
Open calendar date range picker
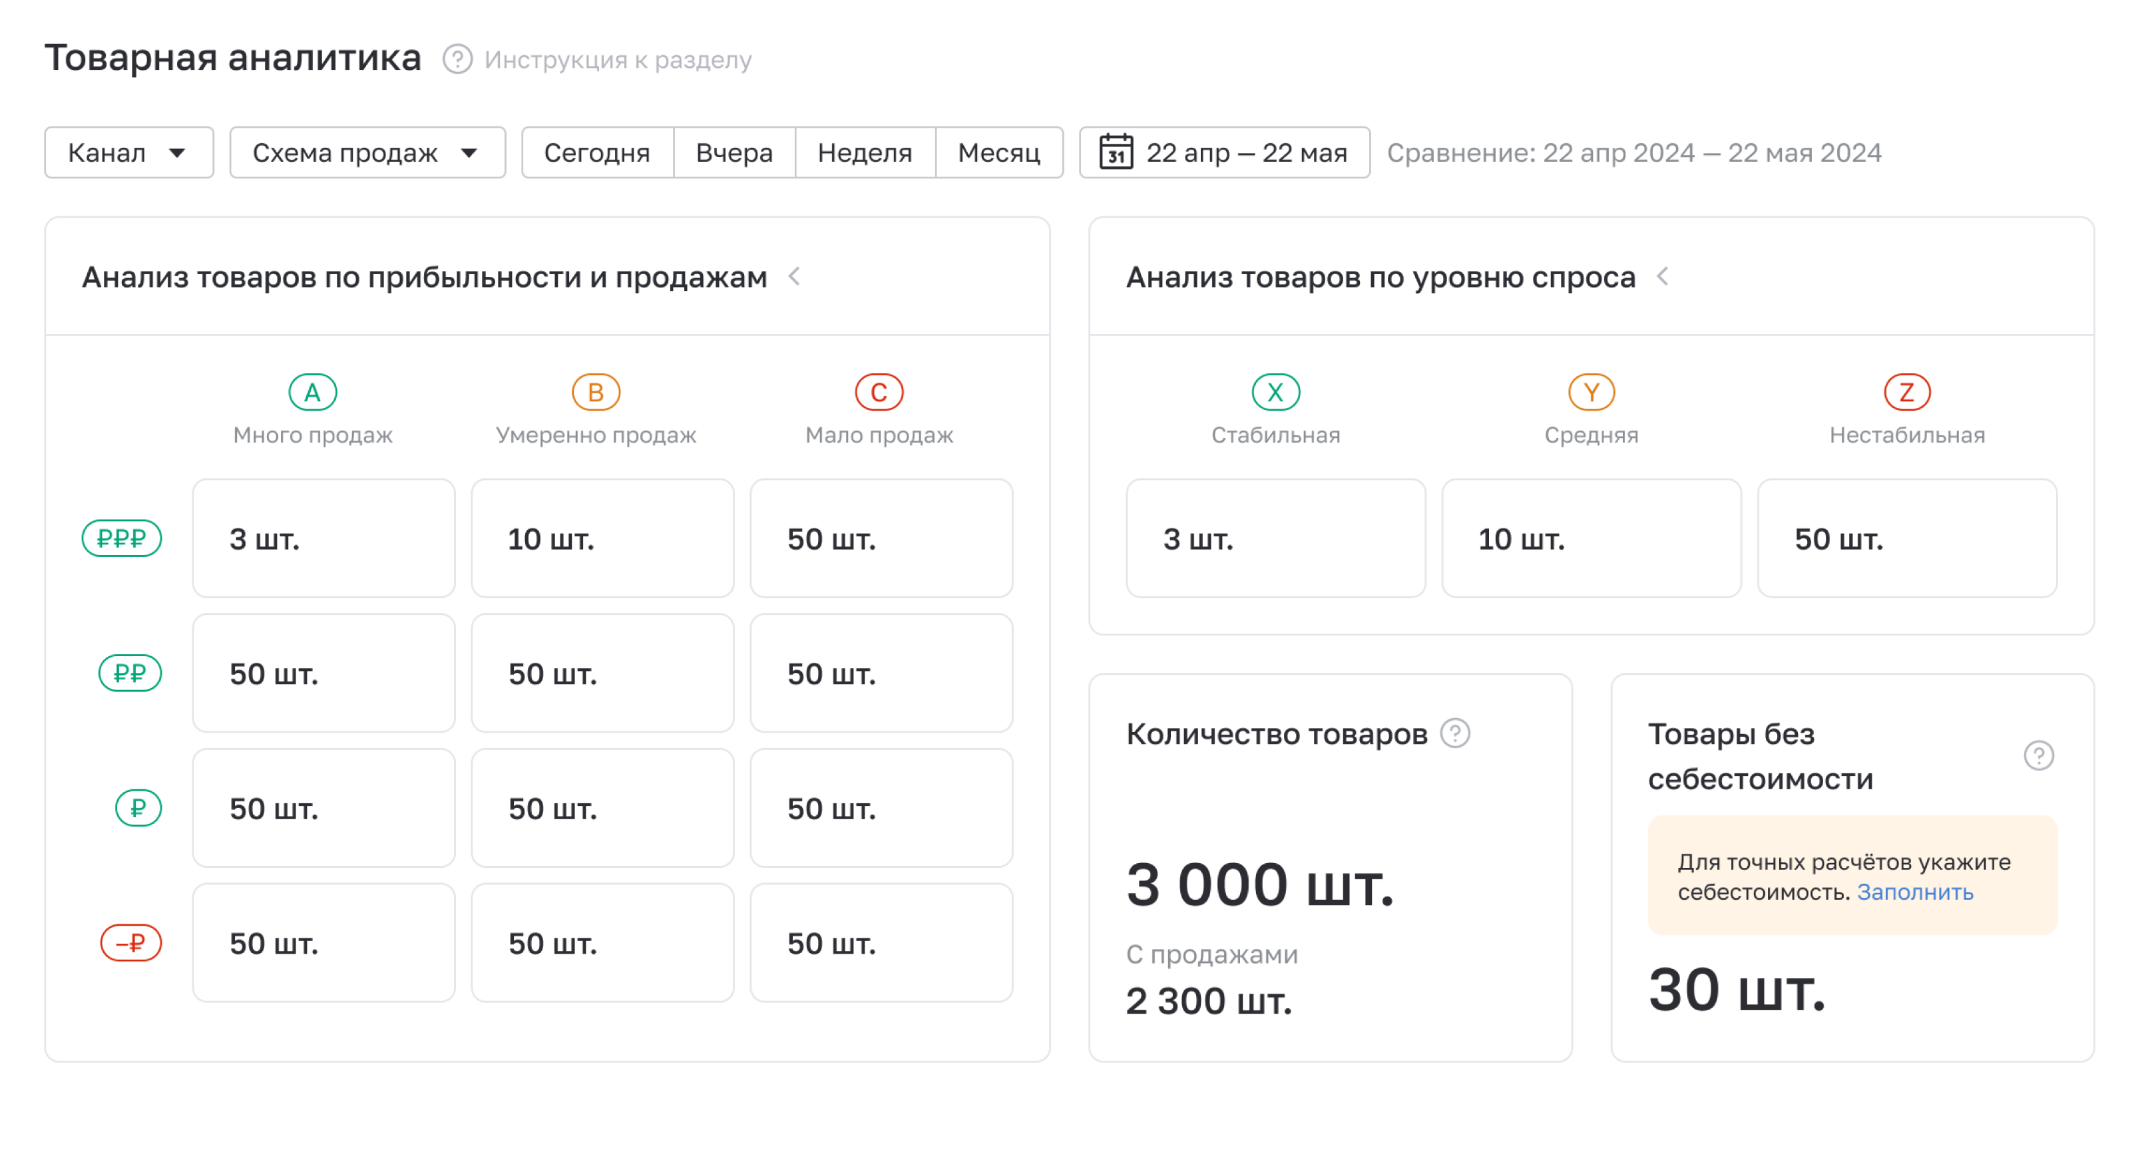point(1224,153)
